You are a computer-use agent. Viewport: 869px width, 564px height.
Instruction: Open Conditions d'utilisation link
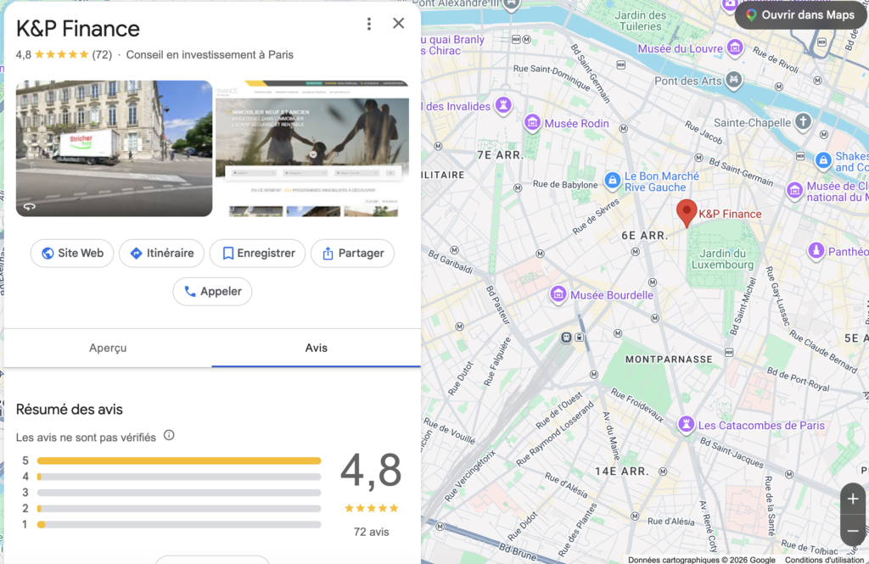click(x=823, y=560)
